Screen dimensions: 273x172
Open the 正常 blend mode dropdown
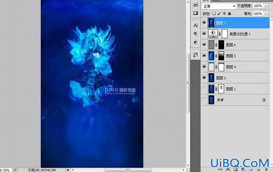coord(219,6)
